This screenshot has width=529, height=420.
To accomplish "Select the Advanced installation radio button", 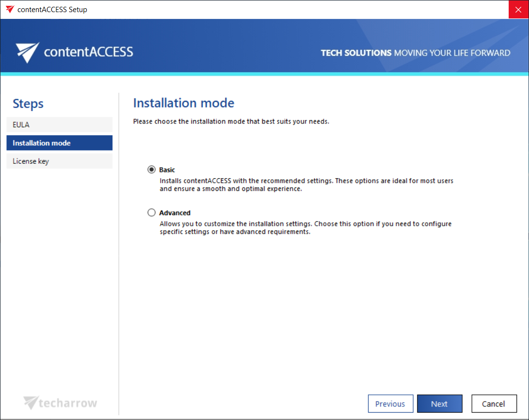I will (152, 213).
